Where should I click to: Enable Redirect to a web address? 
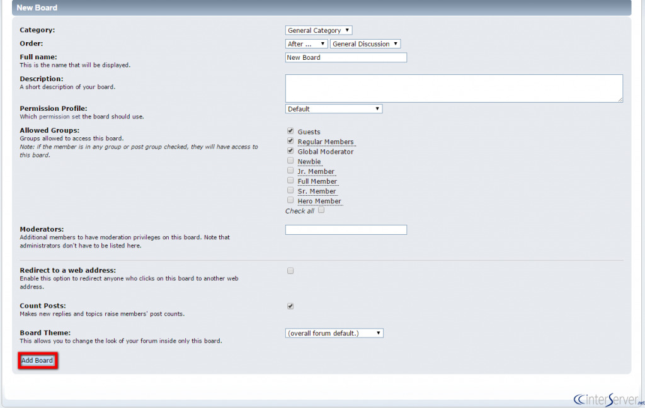[290, 271]
